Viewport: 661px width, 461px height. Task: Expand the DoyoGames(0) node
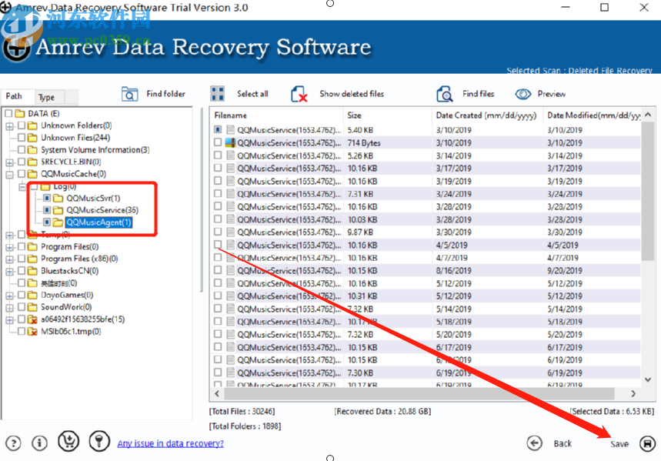click(9, 296)
